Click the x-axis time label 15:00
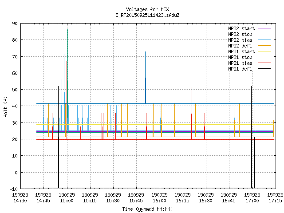This screenshot has height=213, width=284. [67, 201]
